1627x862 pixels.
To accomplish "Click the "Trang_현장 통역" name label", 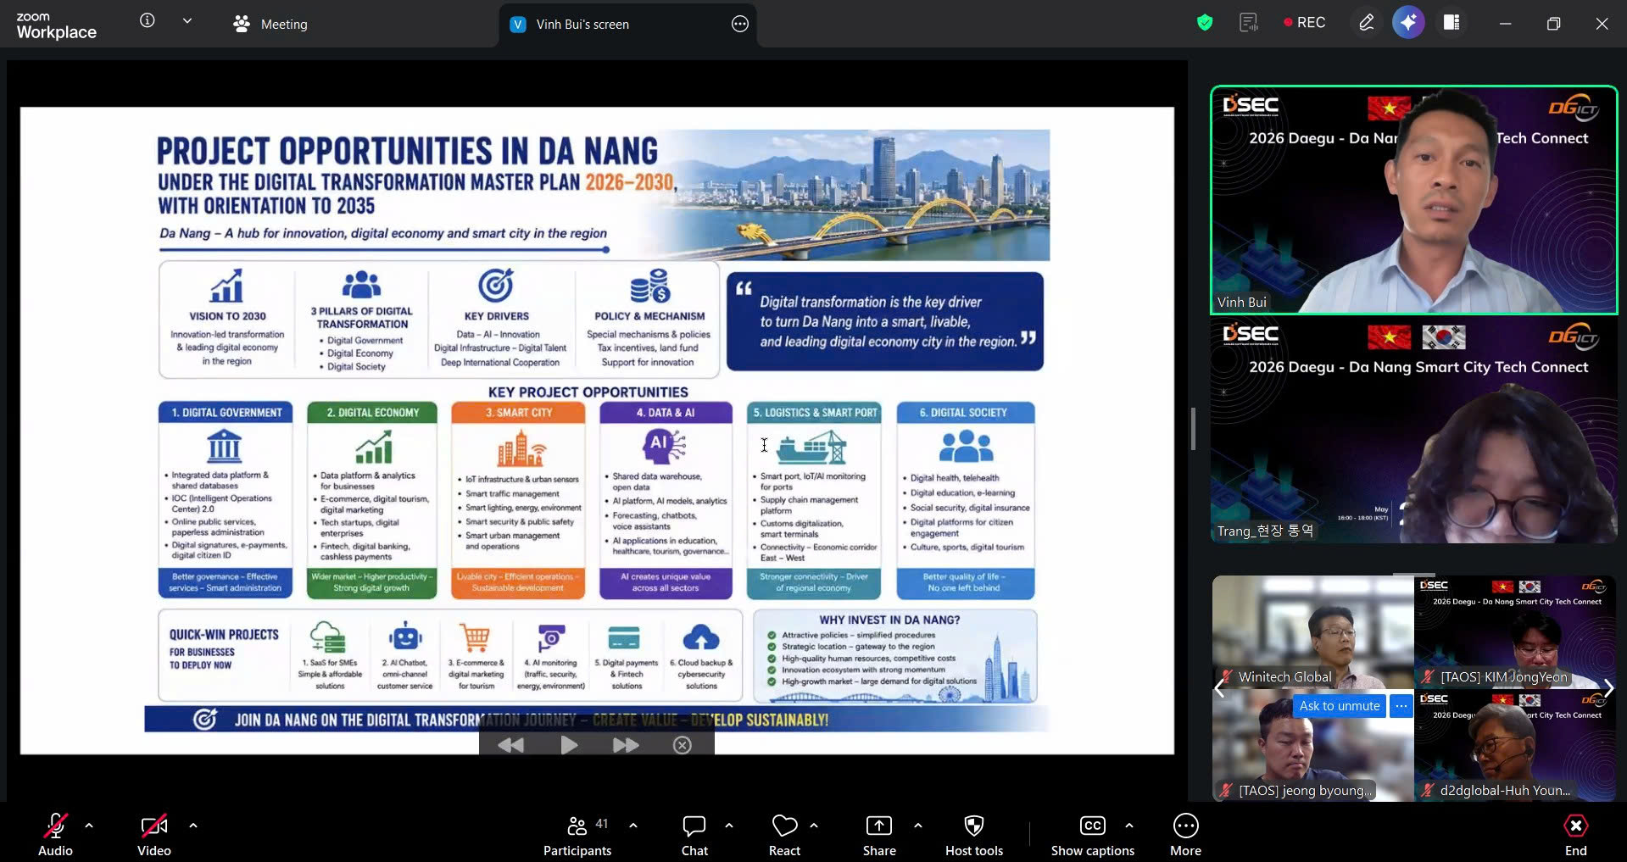I will tap(1265, 531).
